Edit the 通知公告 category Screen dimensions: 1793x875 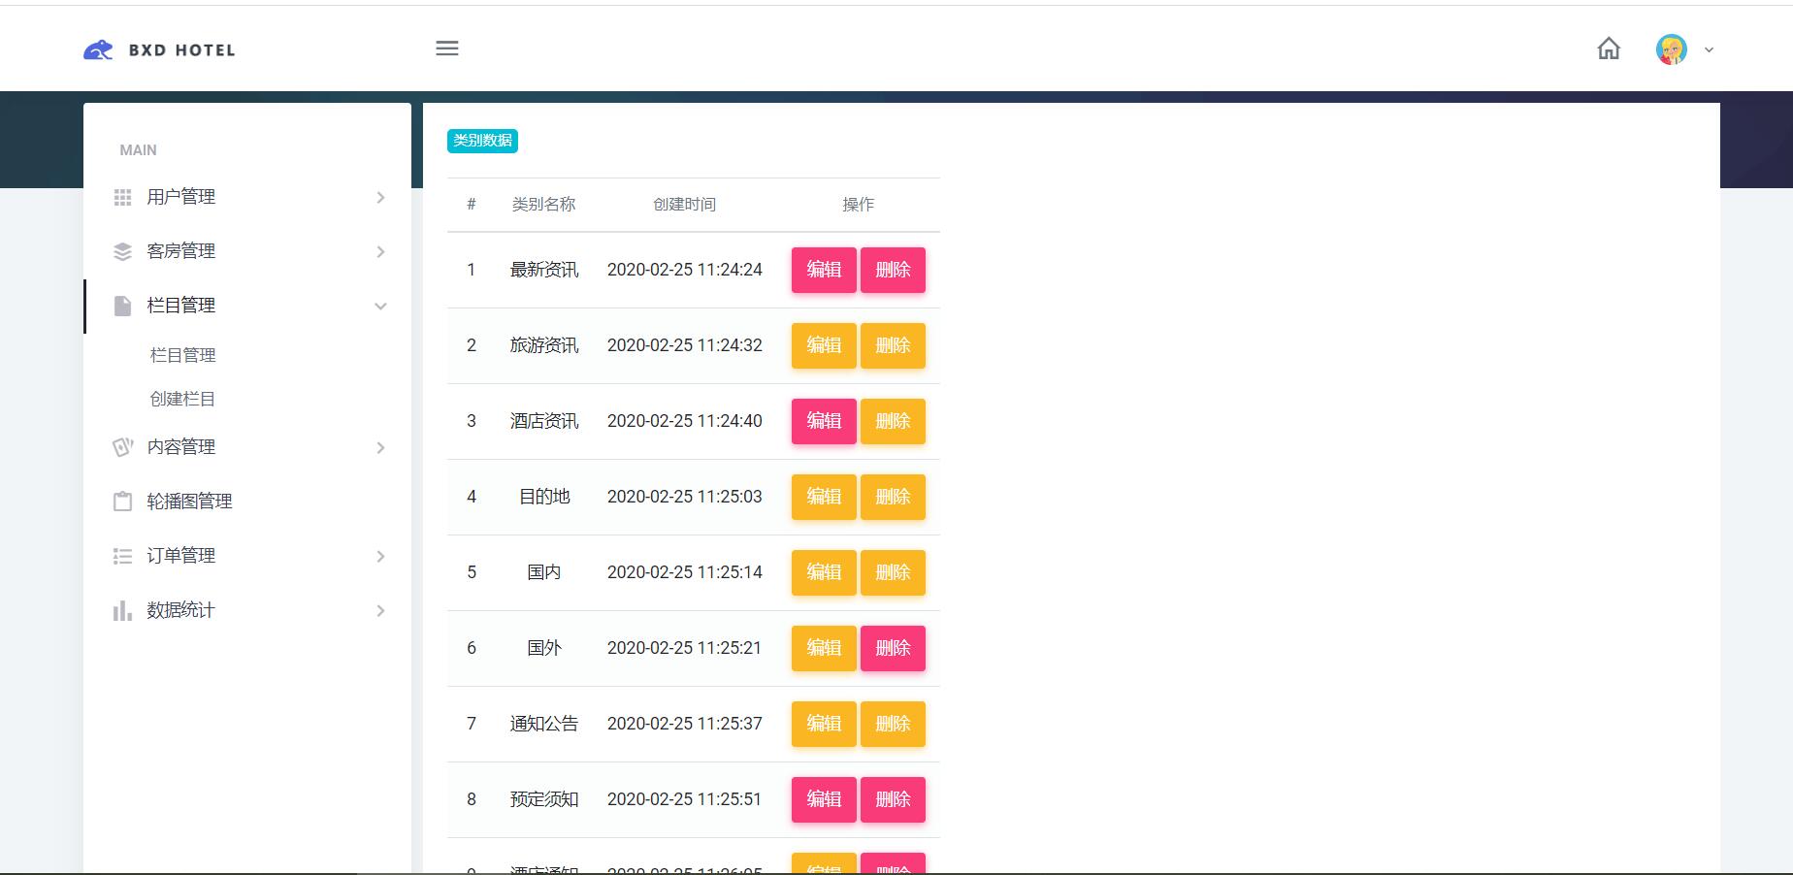824,724
